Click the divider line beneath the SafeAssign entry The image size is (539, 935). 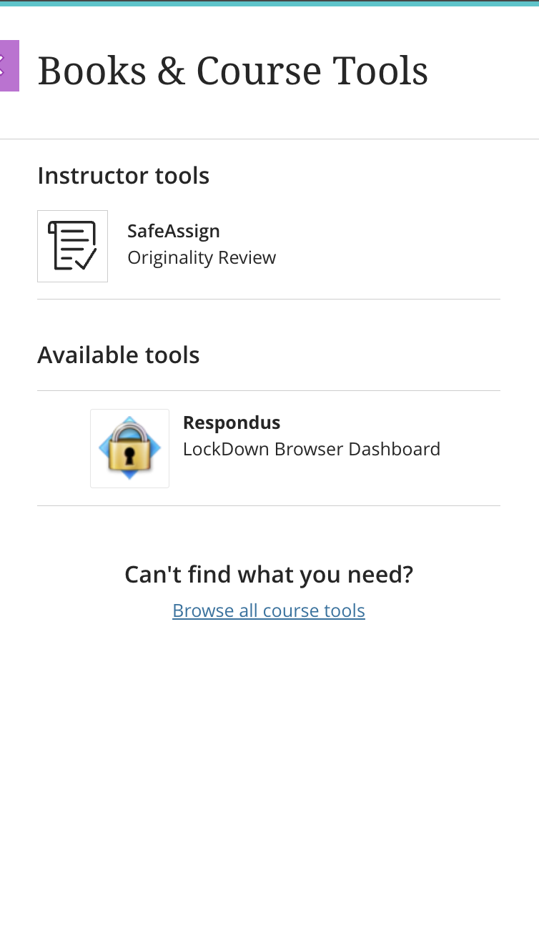[x=269, y=299]
